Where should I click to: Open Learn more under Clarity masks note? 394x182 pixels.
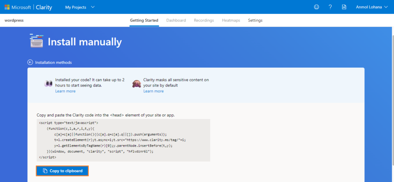(154, 91)
